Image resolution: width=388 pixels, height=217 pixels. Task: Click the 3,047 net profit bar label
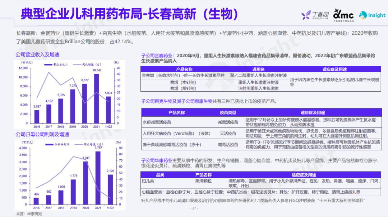[x=86, y=158]
